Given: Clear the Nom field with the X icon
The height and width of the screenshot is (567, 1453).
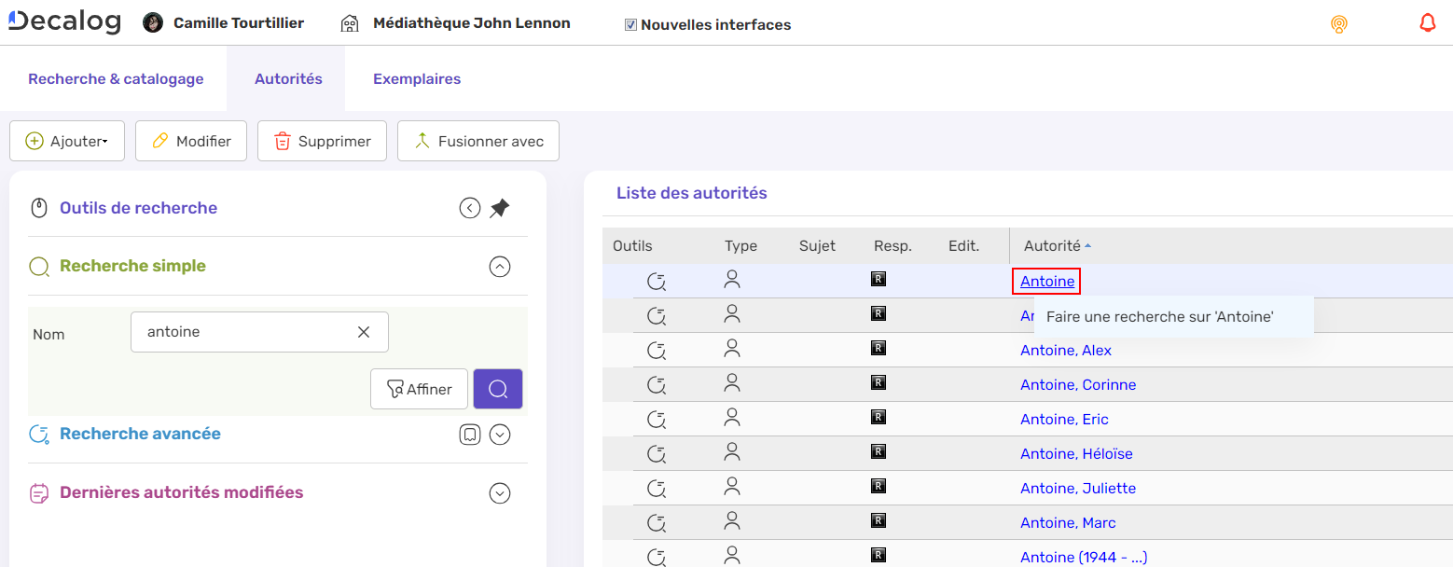Looking at the screenshot, I should point(364,331).
